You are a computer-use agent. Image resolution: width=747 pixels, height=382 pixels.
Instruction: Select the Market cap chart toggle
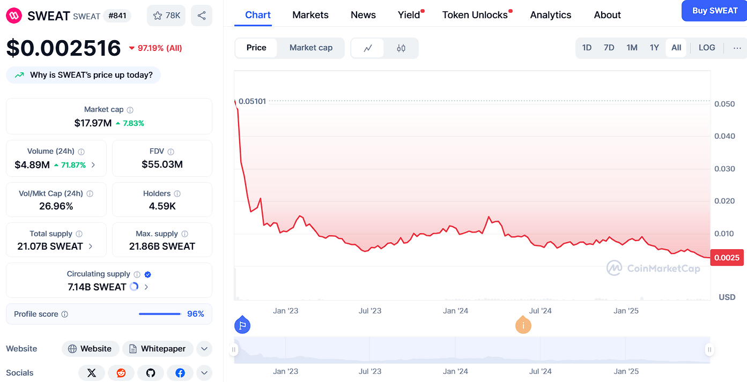(x=311, y=48)
